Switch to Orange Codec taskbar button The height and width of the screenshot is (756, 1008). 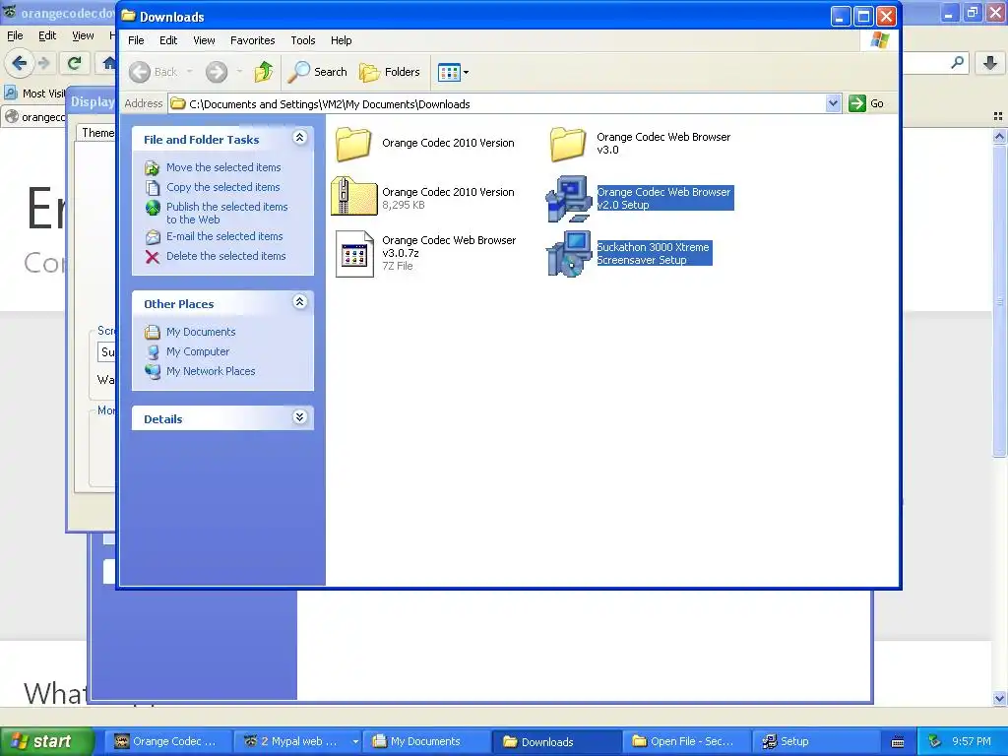tap(166, 741)
